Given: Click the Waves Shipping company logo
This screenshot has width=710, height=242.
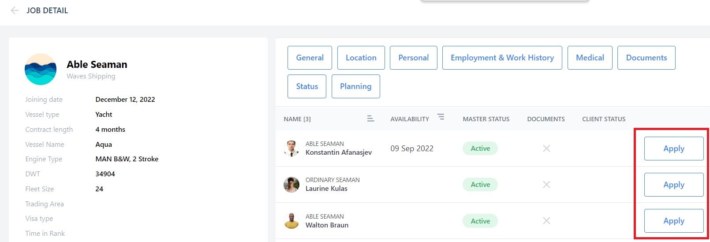Looking at the screenshot, I should click(41, 69).
